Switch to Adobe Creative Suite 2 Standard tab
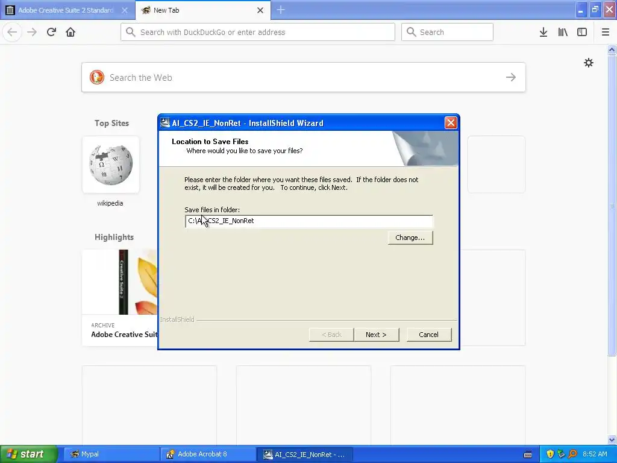617x463 pixels. [67, 10]
